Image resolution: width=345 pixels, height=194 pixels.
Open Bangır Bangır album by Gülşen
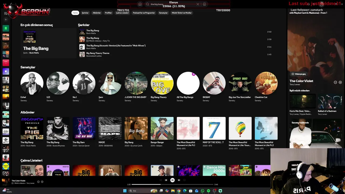coord(162,128)
